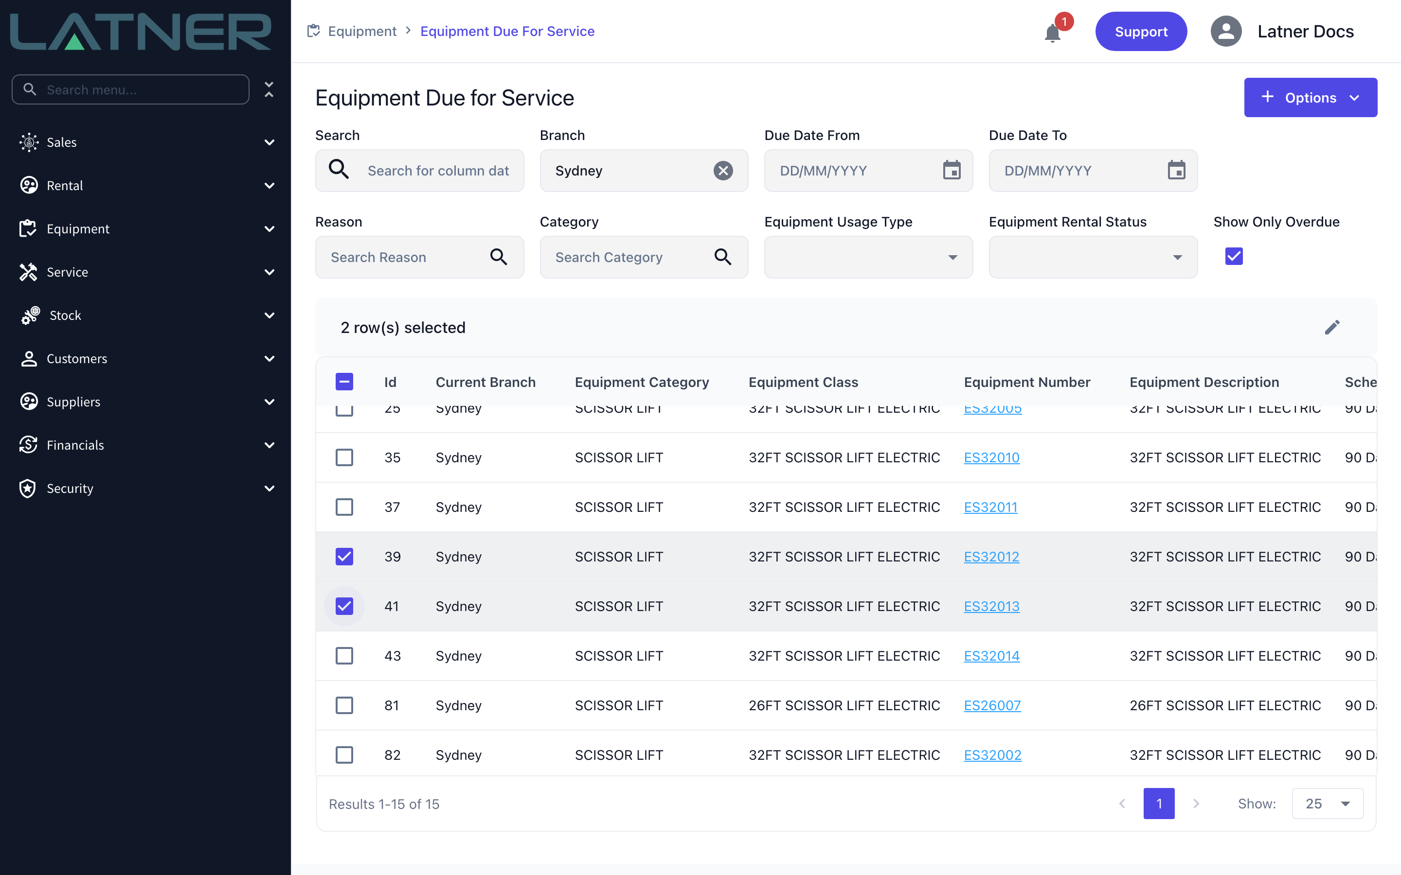Click the Latner logo

click(x=141, y=31)
